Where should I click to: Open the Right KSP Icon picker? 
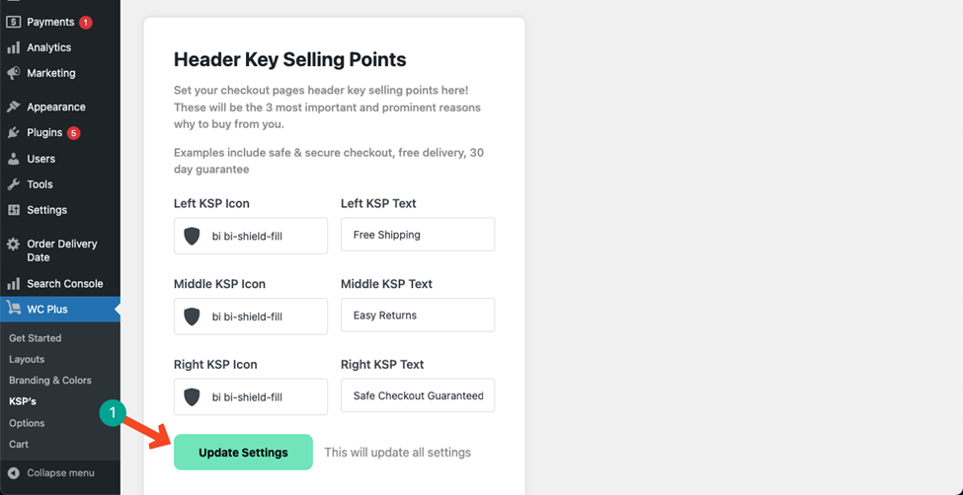251,396
